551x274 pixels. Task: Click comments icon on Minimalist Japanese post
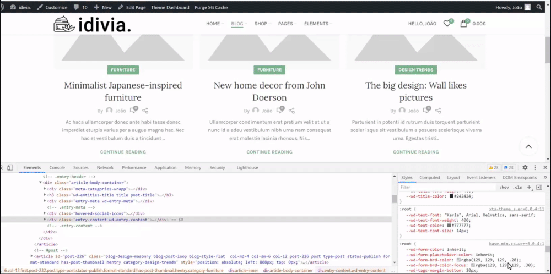coord(133,110)
